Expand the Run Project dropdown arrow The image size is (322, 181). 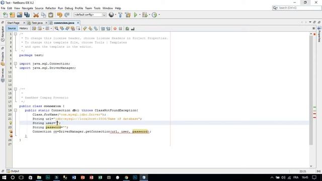[140, 15]
